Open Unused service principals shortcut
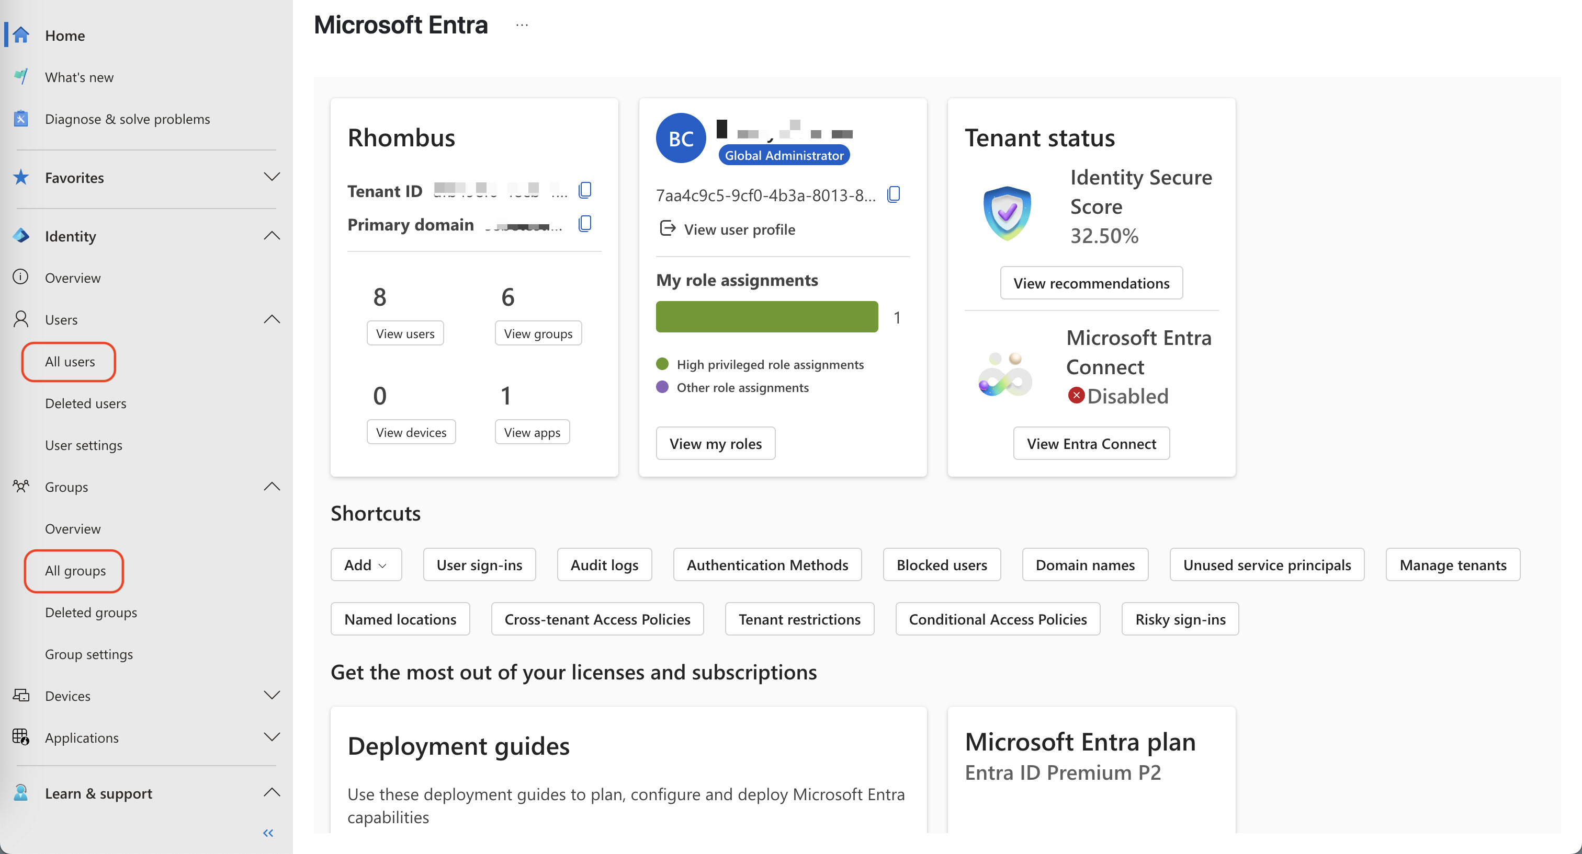 click(x=1267, y=564)
